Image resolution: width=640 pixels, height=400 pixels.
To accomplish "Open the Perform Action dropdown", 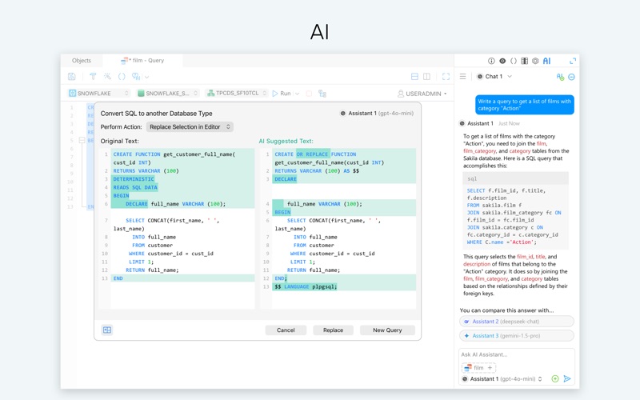I will [x=190, y=127].
